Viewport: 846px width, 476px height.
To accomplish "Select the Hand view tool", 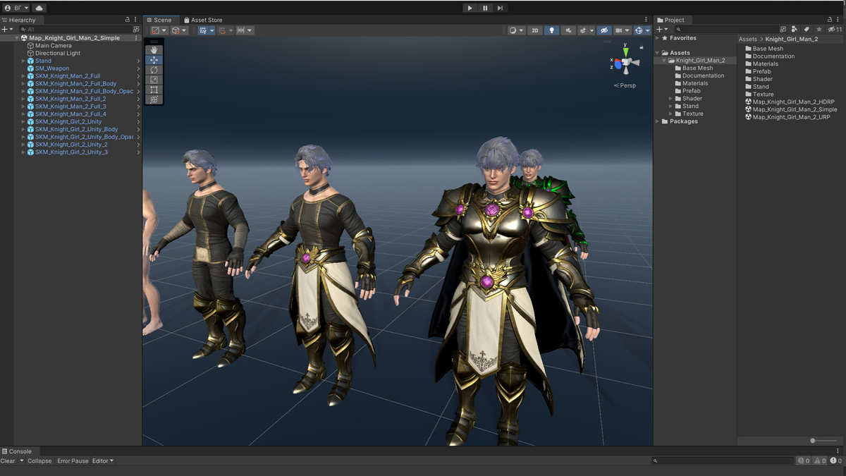I will coord(154,50).
